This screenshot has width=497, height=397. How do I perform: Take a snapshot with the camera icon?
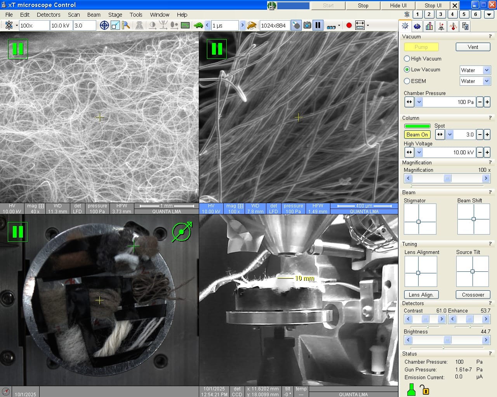point(307,25)
